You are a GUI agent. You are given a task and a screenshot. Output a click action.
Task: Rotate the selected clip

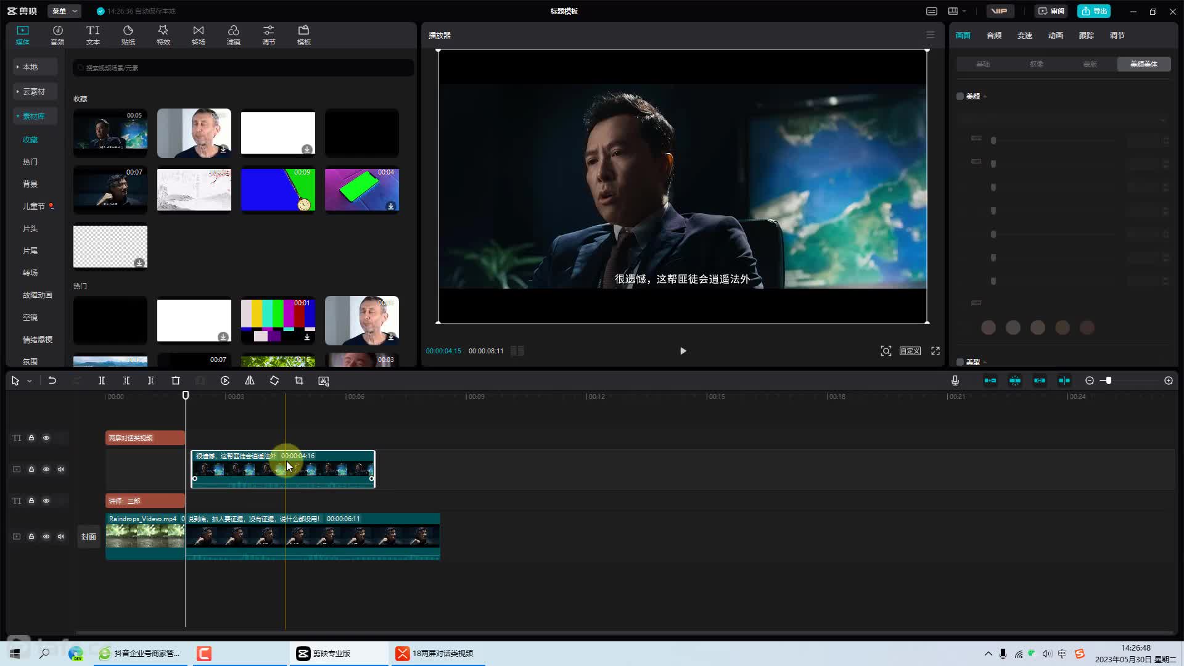click(274, 381)
